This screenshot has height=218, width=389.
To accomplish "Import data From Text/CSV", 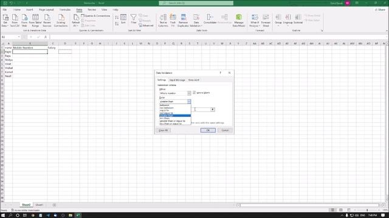I will tap(15, 21).
